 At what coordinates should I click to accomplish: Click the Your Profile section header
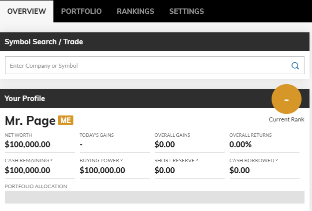point(24,99)
